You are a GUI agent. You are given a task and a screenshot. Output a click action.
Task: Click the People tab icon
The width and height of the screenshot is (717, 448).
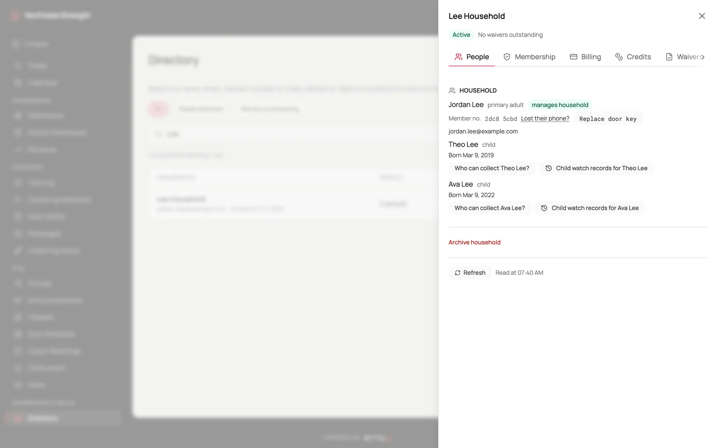click(x=459, y=57)
